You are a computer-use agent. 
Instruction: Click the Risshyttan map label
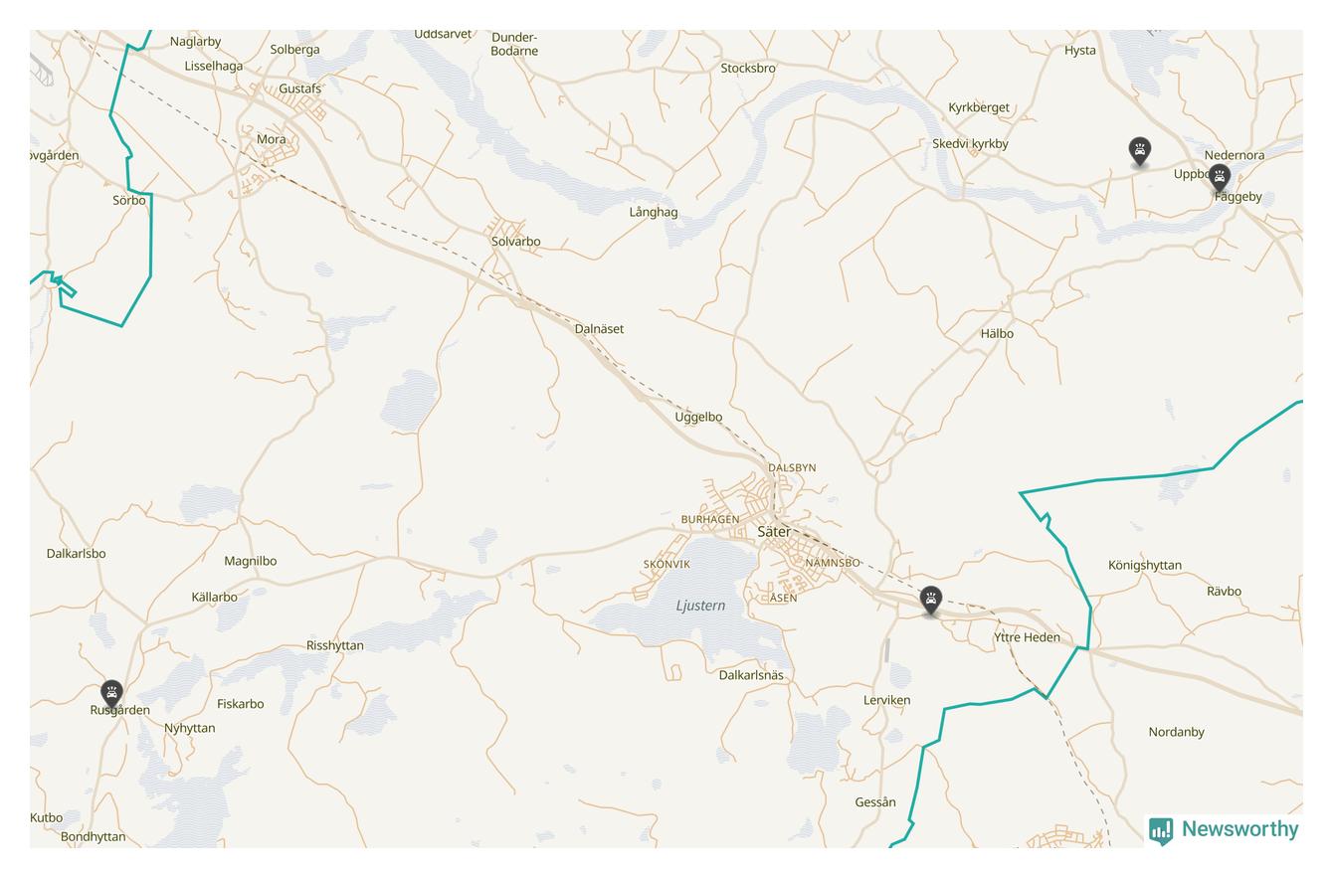click(335, 646)
